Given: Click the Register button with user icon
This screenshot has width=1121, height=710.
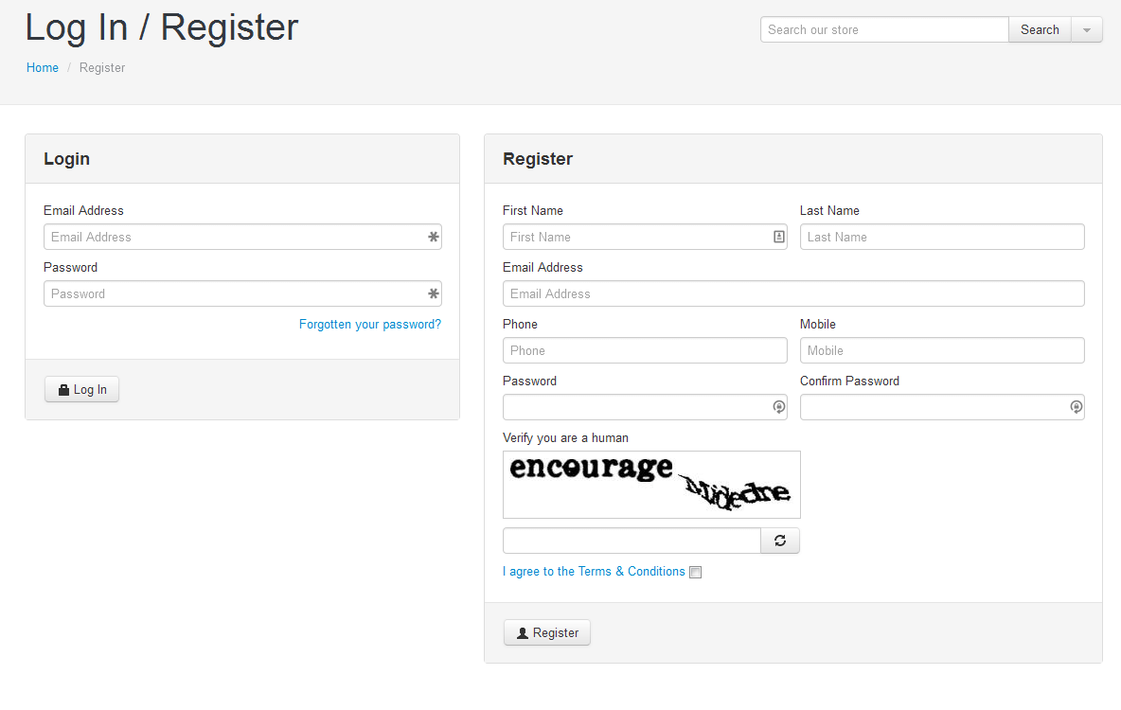Looking at the screenshot, I should (x=547, y=632).
